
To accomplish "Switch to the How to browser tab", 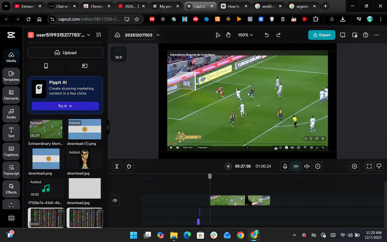I will [x=234, y=6].
